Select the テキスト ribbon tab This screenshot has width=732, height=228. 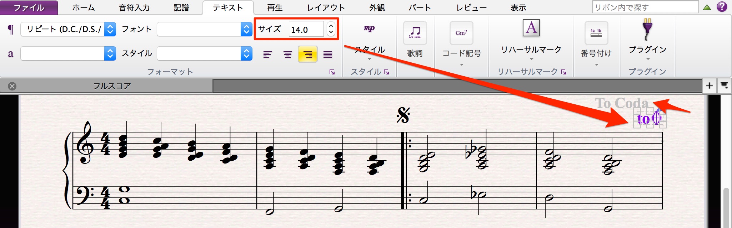pyautogui.click(x=228, y=7)
